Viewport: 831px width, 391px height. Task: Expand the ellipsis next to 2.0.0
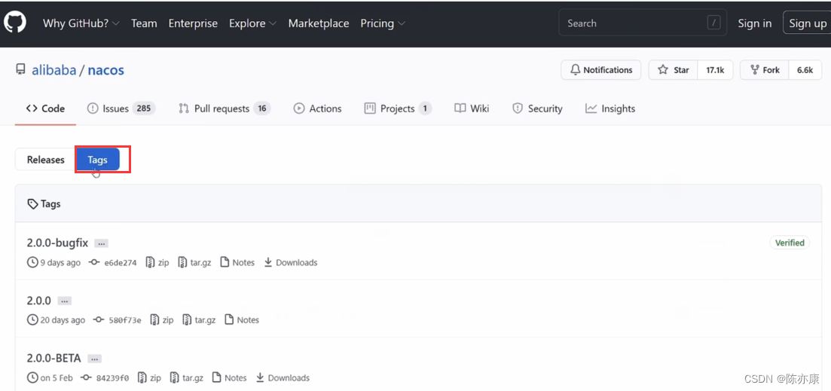coord(64,301)
